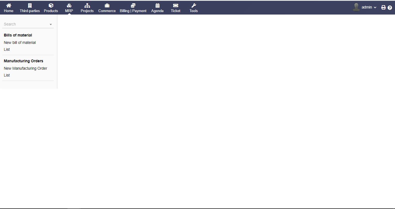Open the Home menu label
The image size is (395, 209).
[9, 11]
